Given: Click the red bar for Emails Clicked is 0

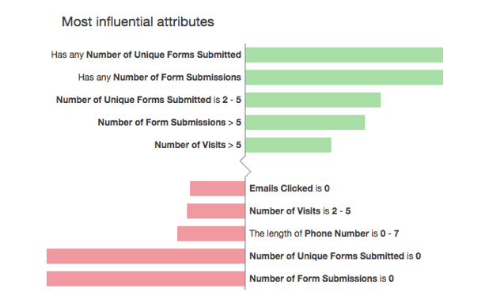Looking at the screenshot, I should coord(218,188).
